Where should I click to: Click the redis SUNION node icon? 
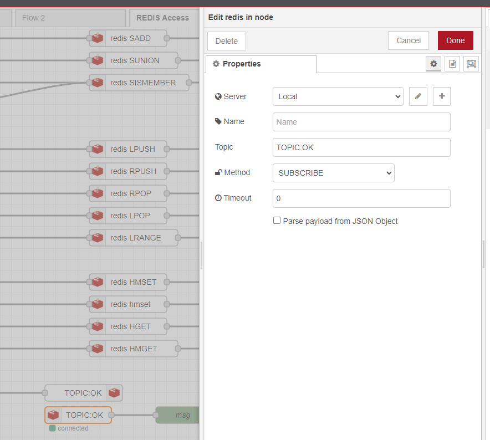(98, 60)
